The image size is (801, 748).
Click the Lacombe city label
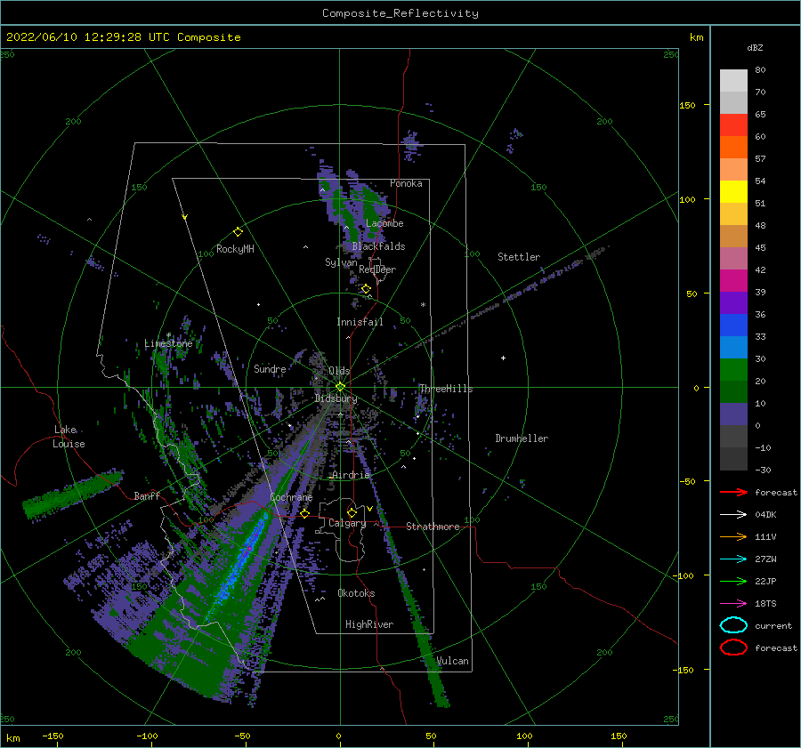(x=384, y=223)
